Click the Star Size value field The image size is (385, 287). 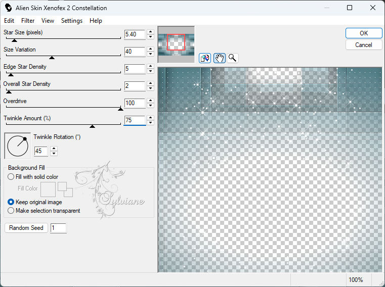point(135,34)
